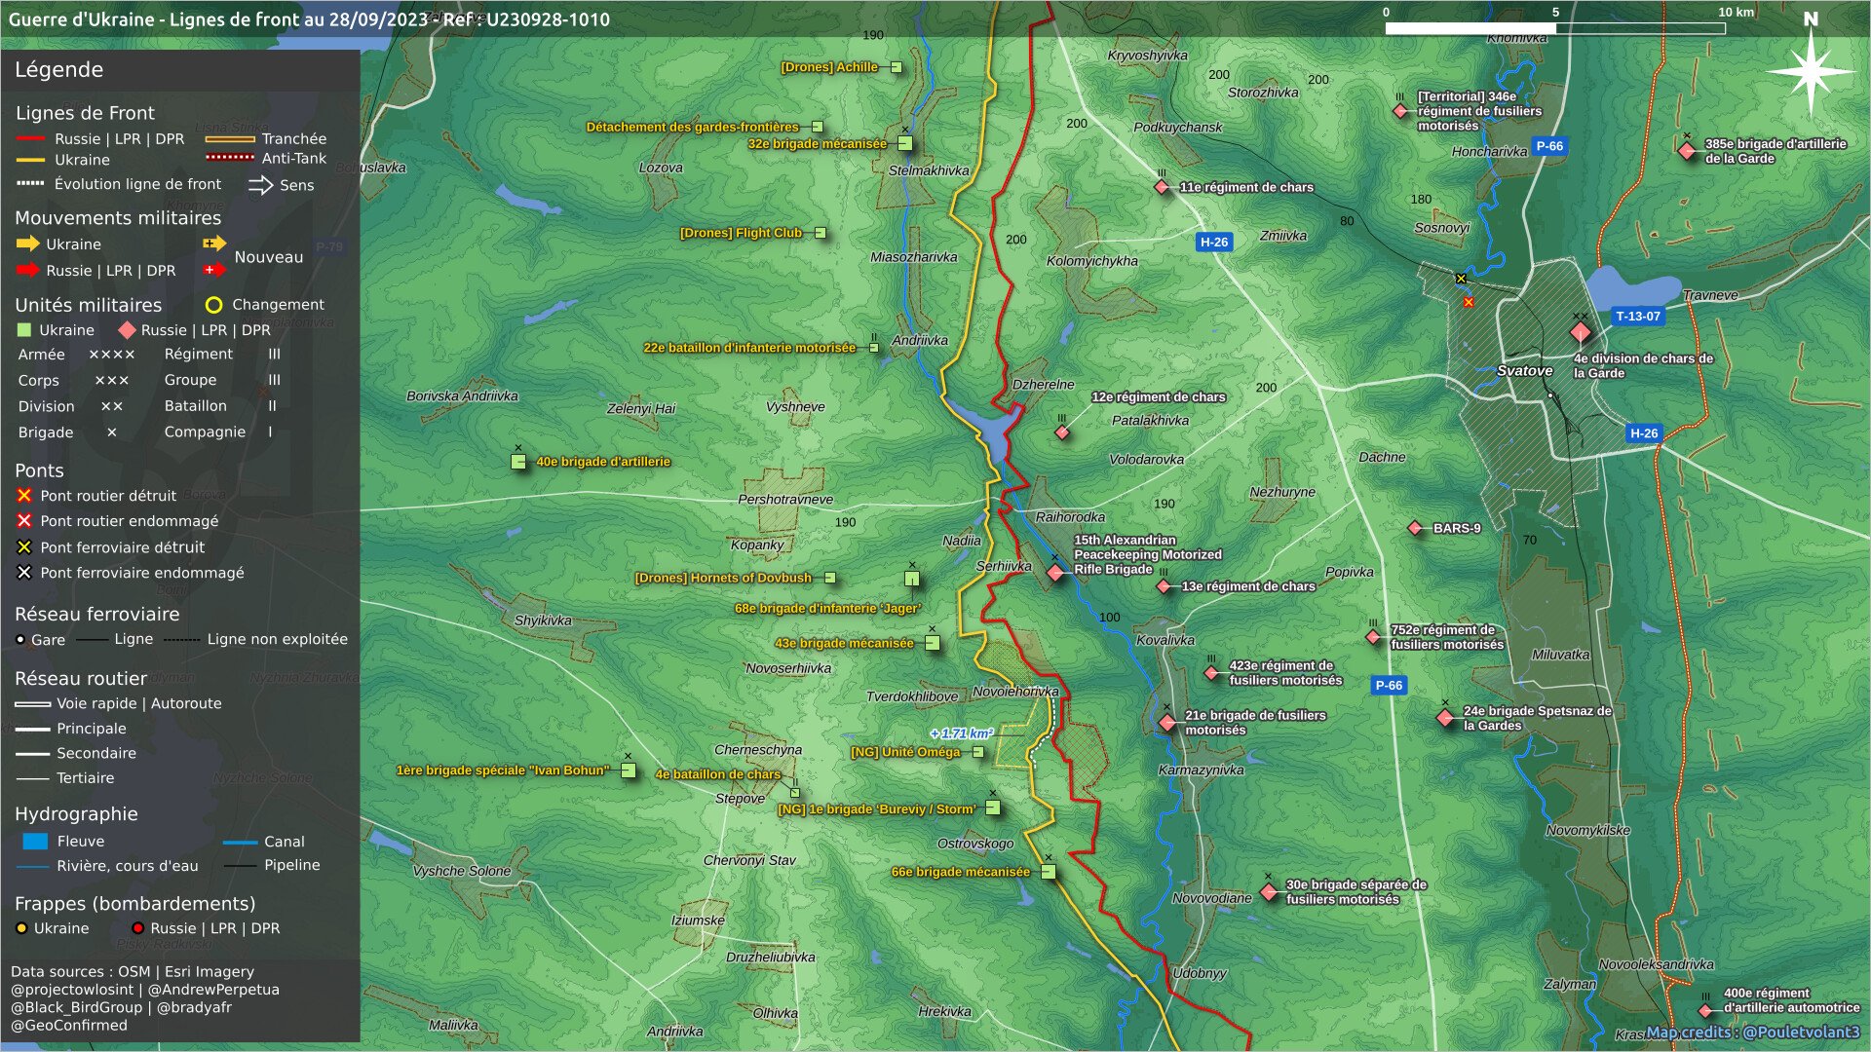Screen dimensions: 1871x1052
Task: Select the 30e brigade séparée diamond marker
Action: pos(1269,892)
